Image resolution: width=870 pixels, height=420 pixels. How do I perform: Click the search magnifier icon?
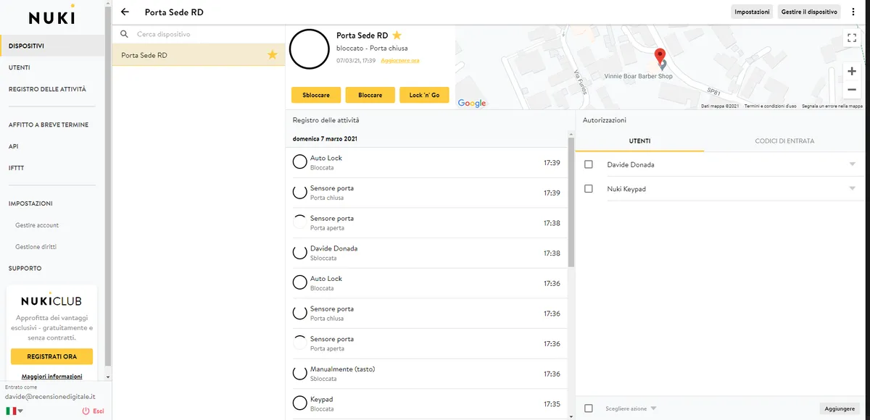[x=125, y=34]
